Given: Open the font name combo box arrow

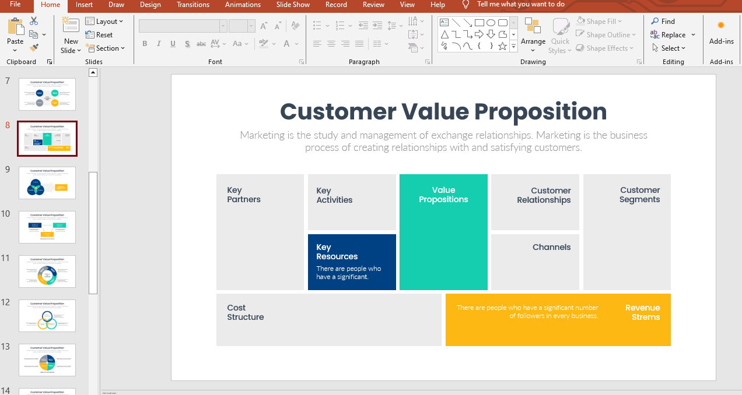Looking at the screenshot, I should pyautogui.click(x=223, y=26).
